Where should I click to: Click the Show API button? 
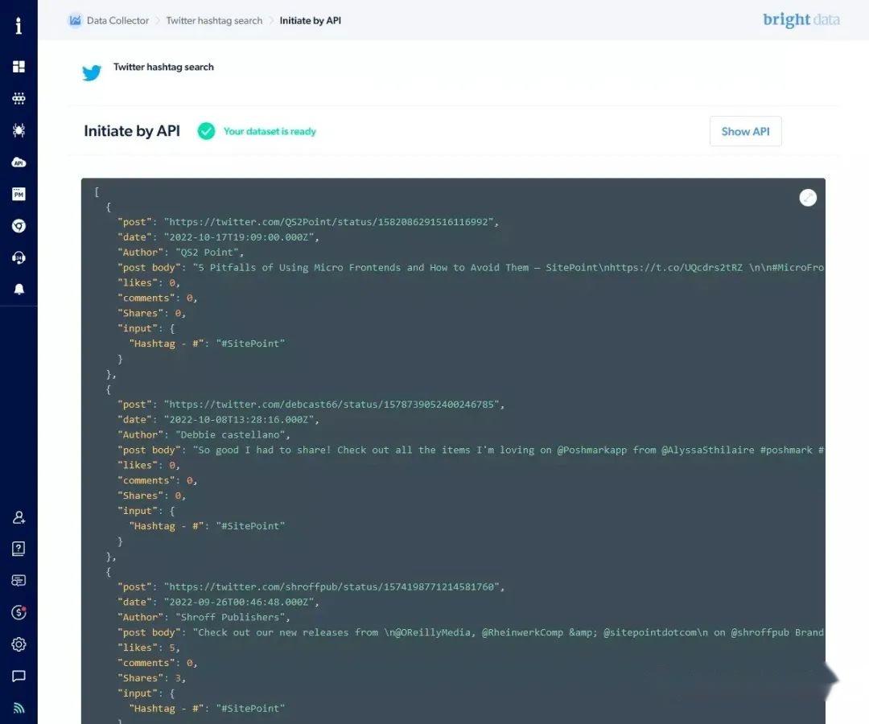(745, 131)
